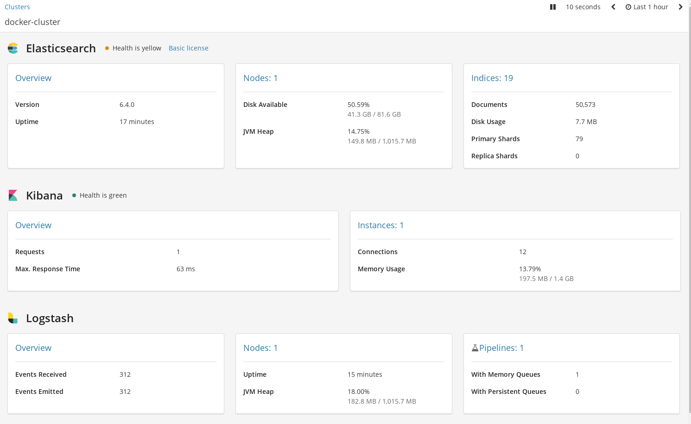Select Elasticsearch JVM Heap value 14.75%
691x424 pixels.
(x=358, y=131)
